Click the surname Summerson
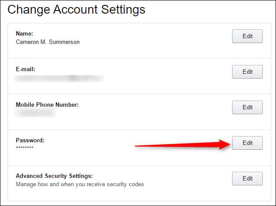 coord(64,42)
